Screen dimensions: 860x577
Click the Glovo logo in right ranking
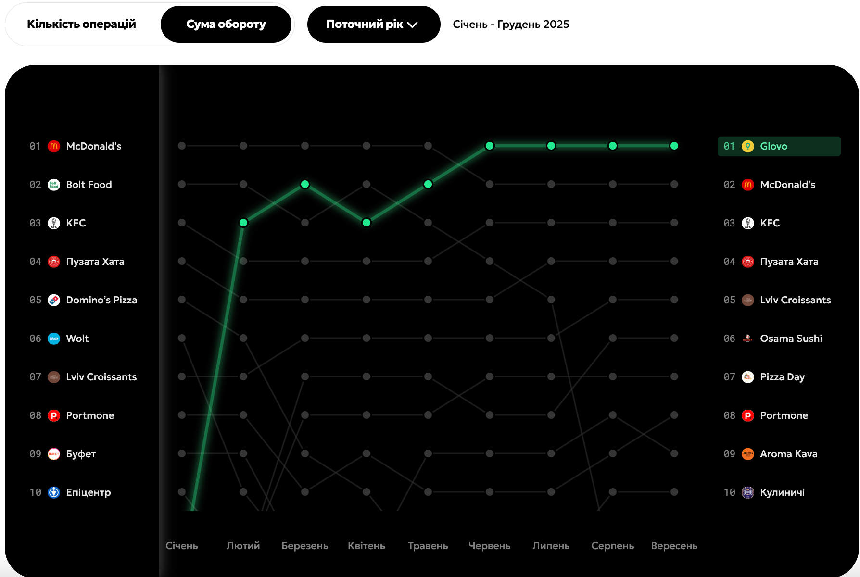[747, 146]
